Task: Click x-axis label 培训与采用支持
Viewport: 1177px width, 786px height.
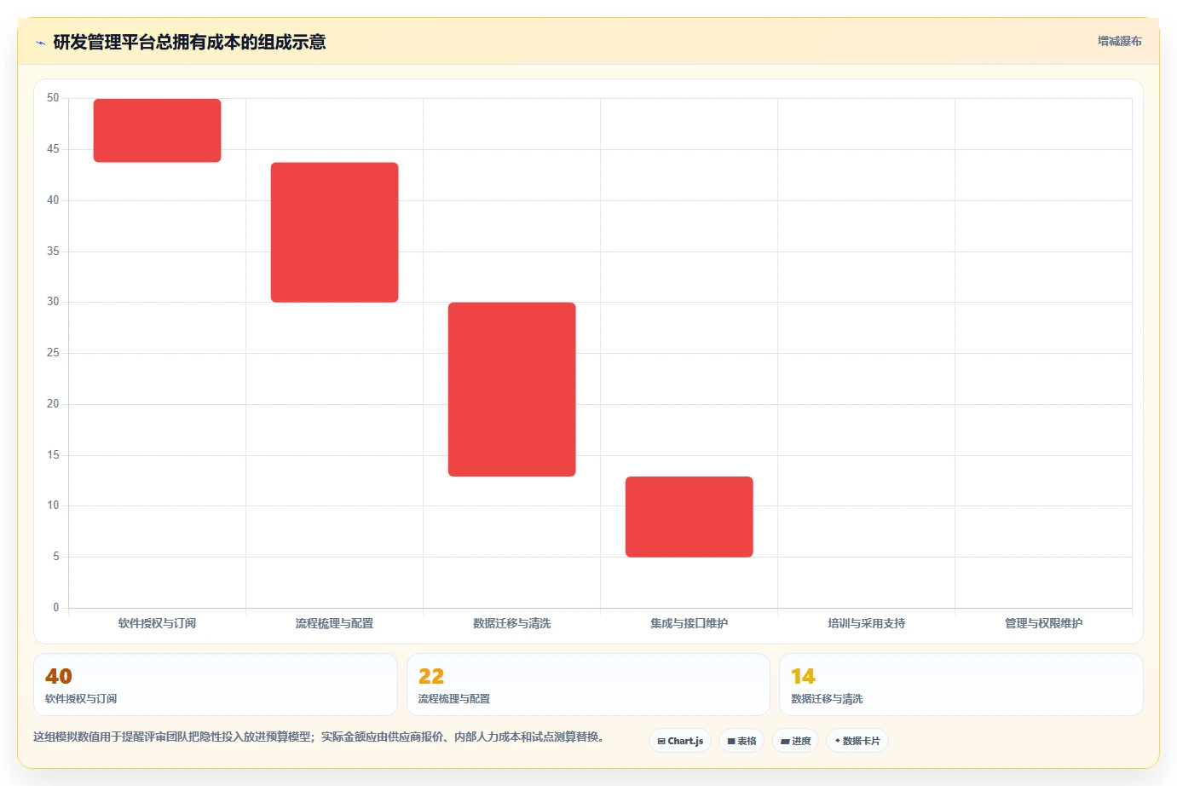Action: click(866, 623)
